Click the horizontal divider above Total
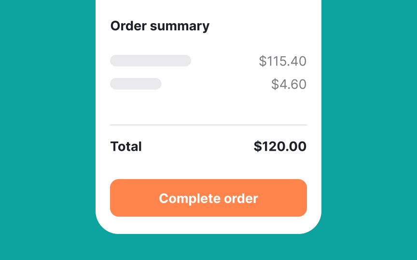 [208, 125]
